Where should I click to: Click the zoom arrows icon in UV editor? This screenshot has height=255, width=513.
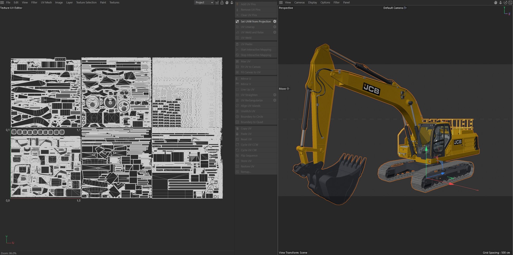[232, 2]
